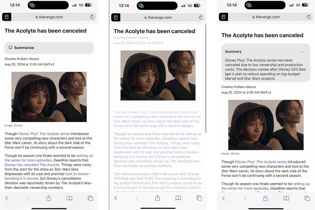Tap the Summarize button with sparkle icon
The height and width of the screenshot is (210, 315).
coord(49,48)
